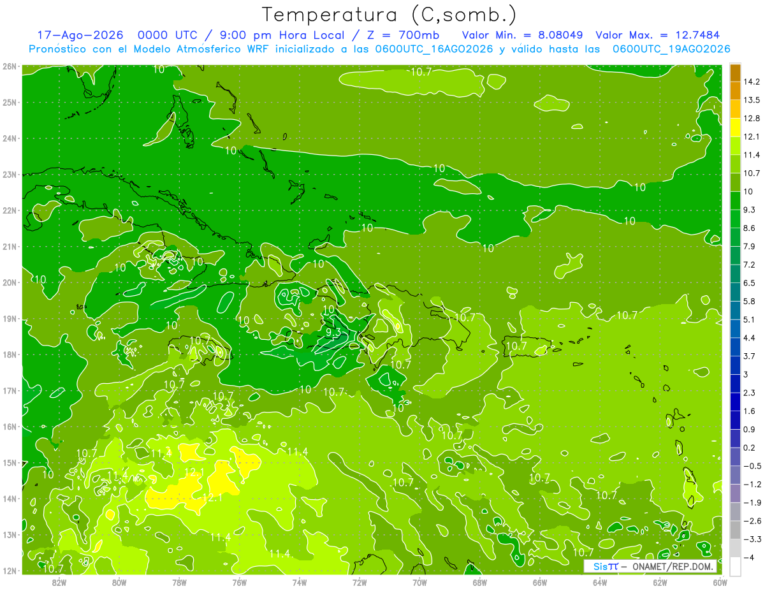Pick the dark blue swatch between 1.6 and 2.3
765x591 pixels.
pos(735,402)
